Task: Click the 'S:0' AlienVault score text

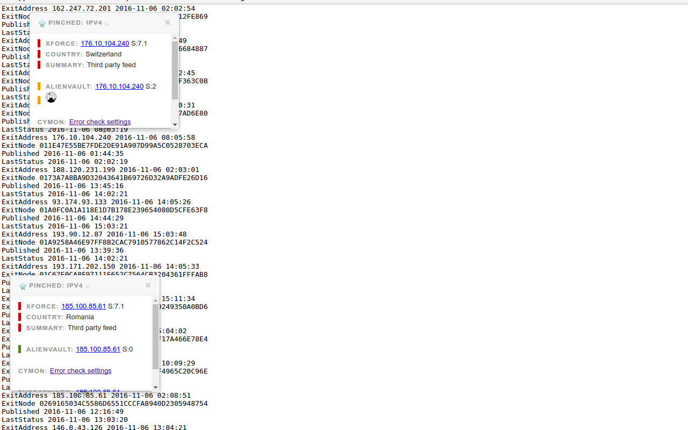Action: (x=127, y=349)
